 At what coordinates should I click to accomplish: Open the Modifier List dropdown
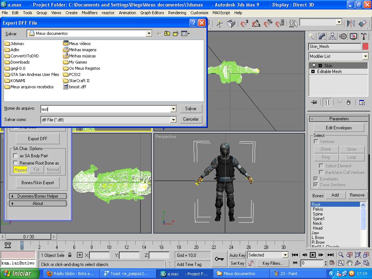coord(365,56)
